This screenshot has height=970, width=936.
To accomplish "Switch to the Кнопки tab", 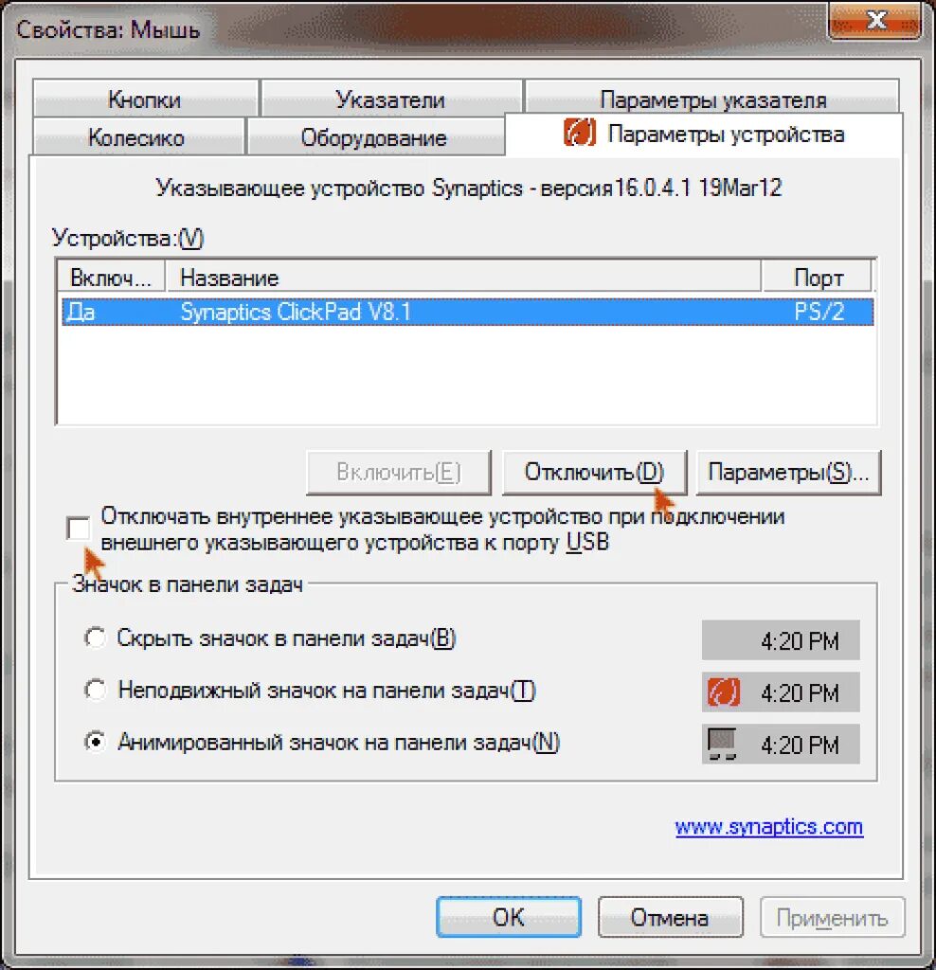I will pyautogui.click(x=145, y=99).
